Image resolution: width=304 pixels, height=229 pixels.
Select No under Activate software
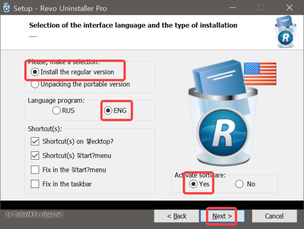click(x=239, y=184)
